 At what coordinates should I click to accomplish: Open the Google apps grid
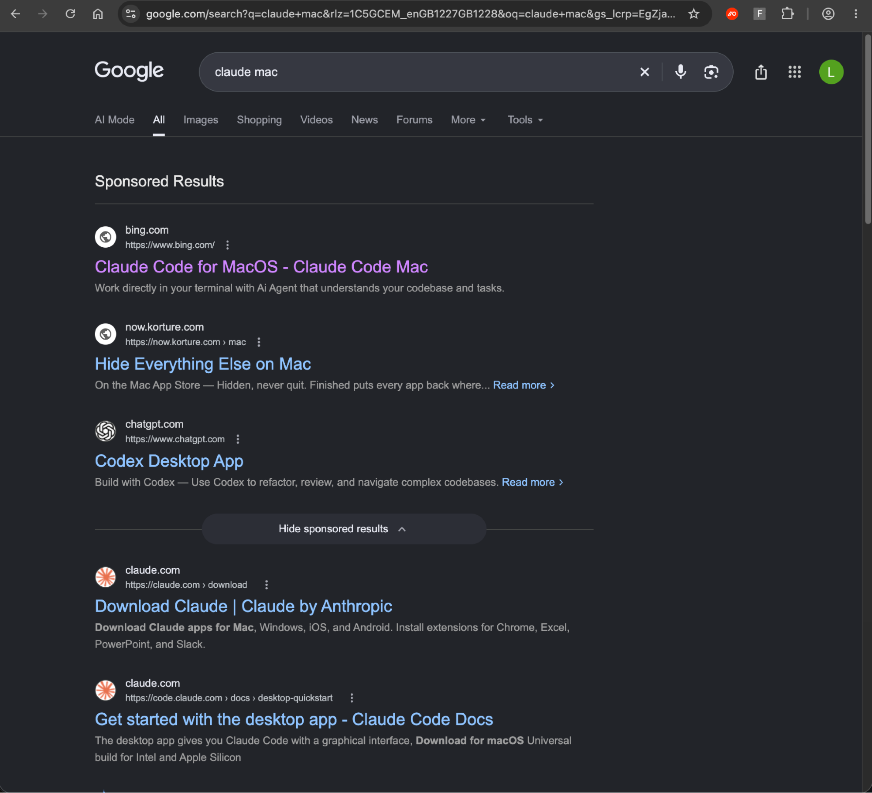coord(794,72)
